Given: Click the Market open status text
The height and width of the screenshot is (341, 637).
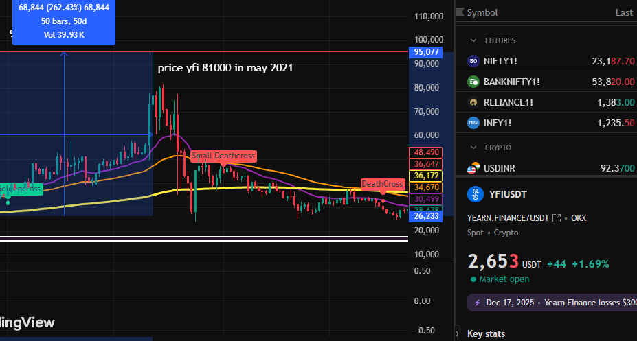Looking at the screenshot, I should point(504,279).
